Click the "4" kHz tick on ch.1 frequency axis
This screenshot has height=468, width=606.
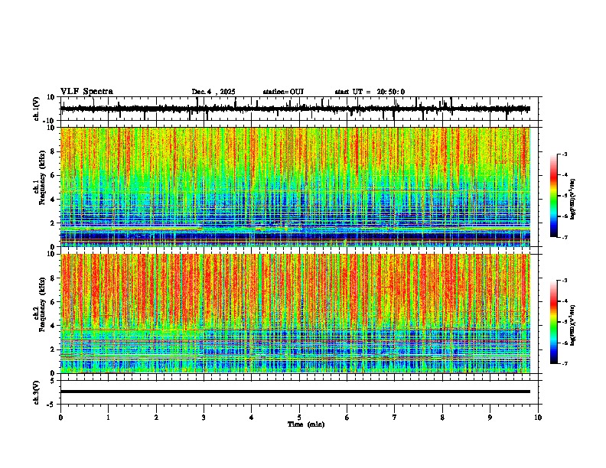(53, 200)
